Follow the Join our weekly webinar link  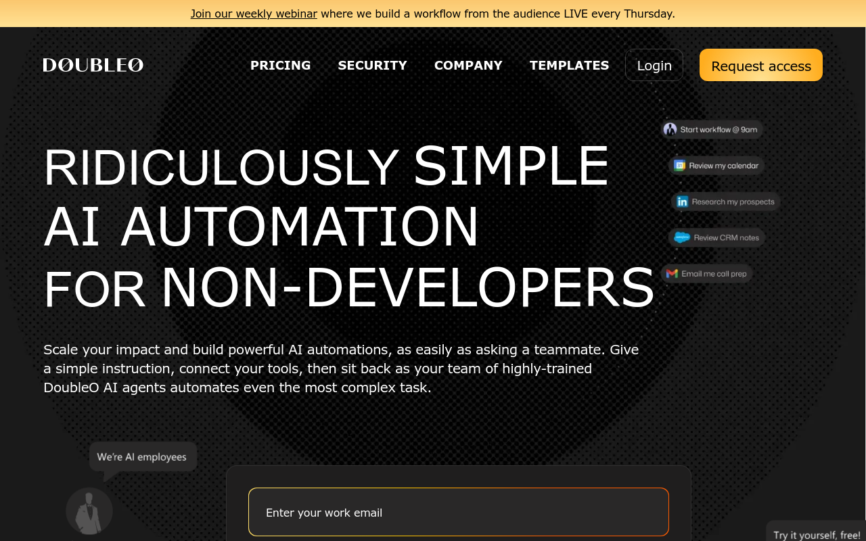tap(254, 14)
